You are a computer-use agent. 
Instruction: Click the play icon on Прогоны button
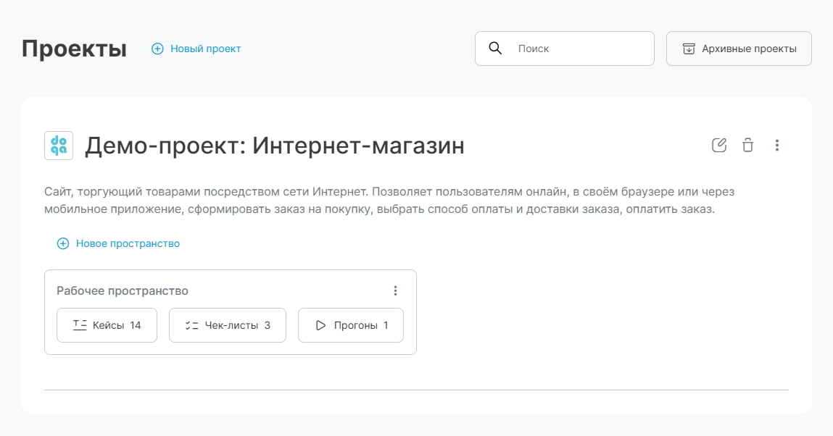tap(320, 324)
